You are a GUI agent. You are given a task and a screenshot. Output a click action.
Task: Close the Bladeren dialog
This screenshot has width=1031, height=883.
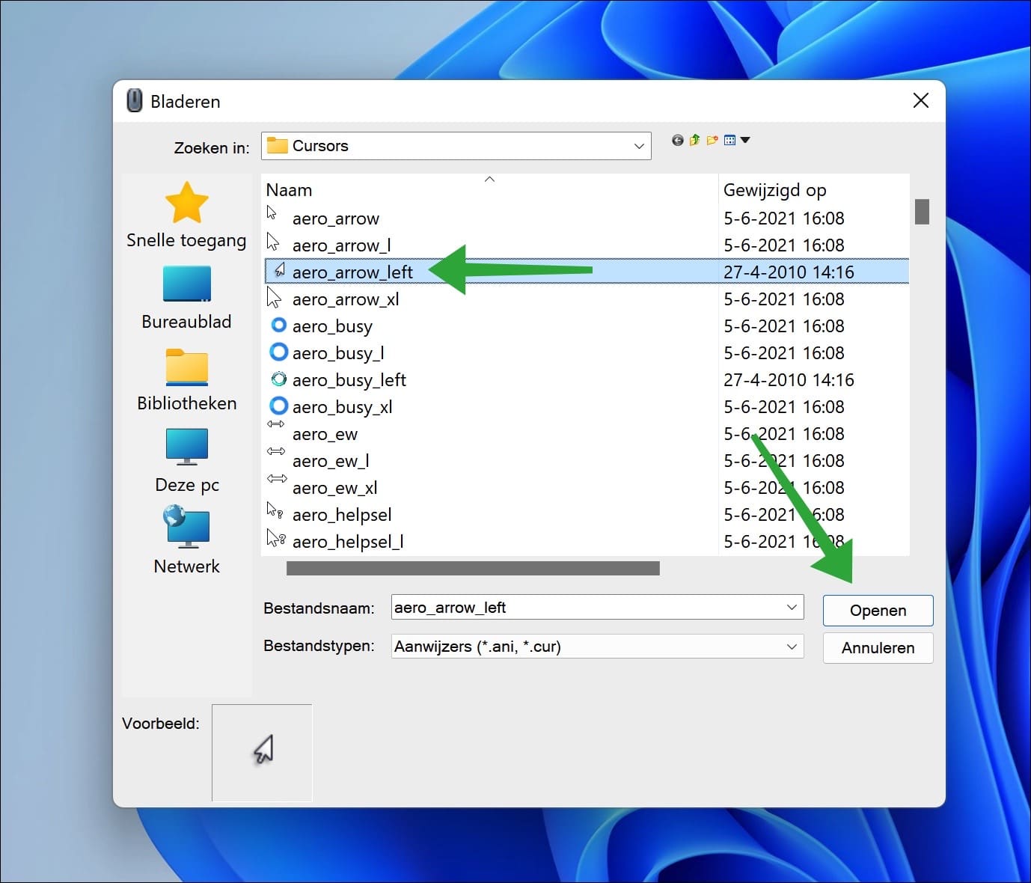tap(921, 100)
